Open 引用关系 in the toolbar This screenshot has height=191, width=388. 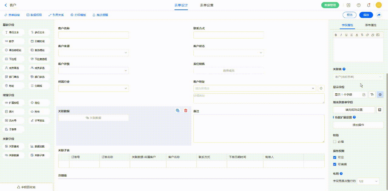tap(56, 15)
